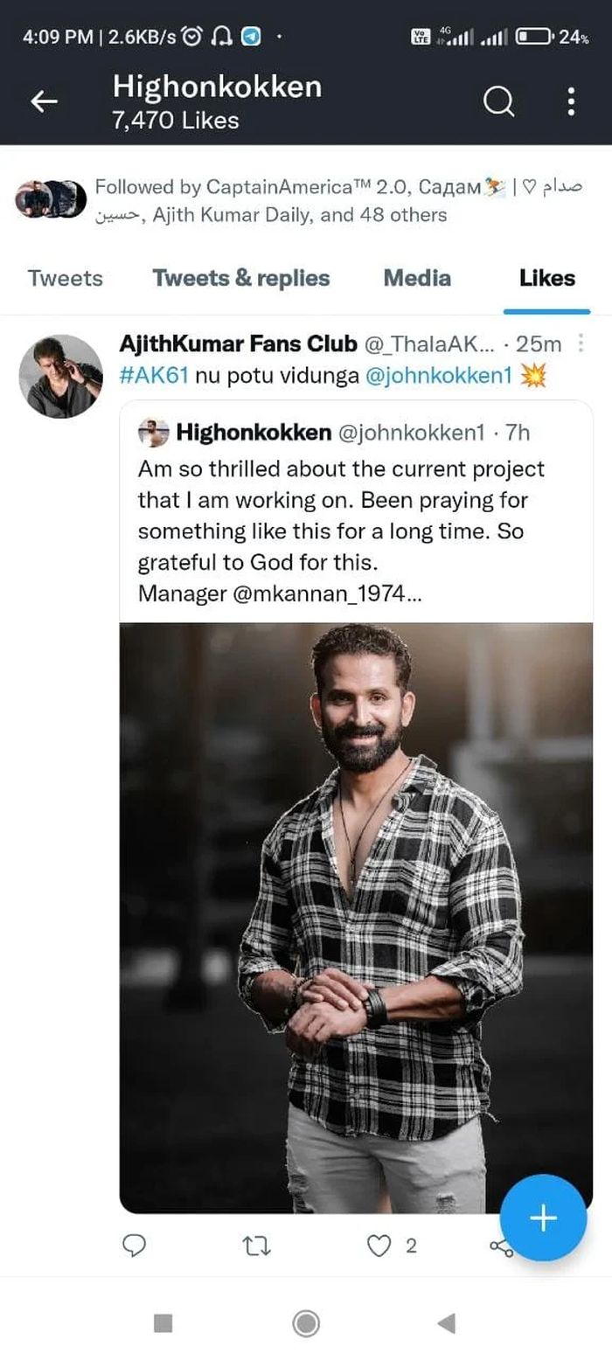612x1360 pixels.
Task: Open search with the magnifier icon
Action: click(498, 102)
